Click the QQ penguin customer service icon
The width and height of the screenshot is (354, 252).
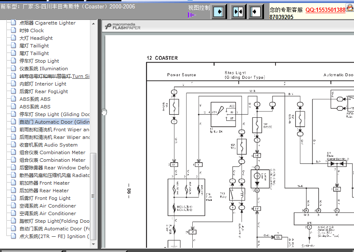tap(350, 8)
